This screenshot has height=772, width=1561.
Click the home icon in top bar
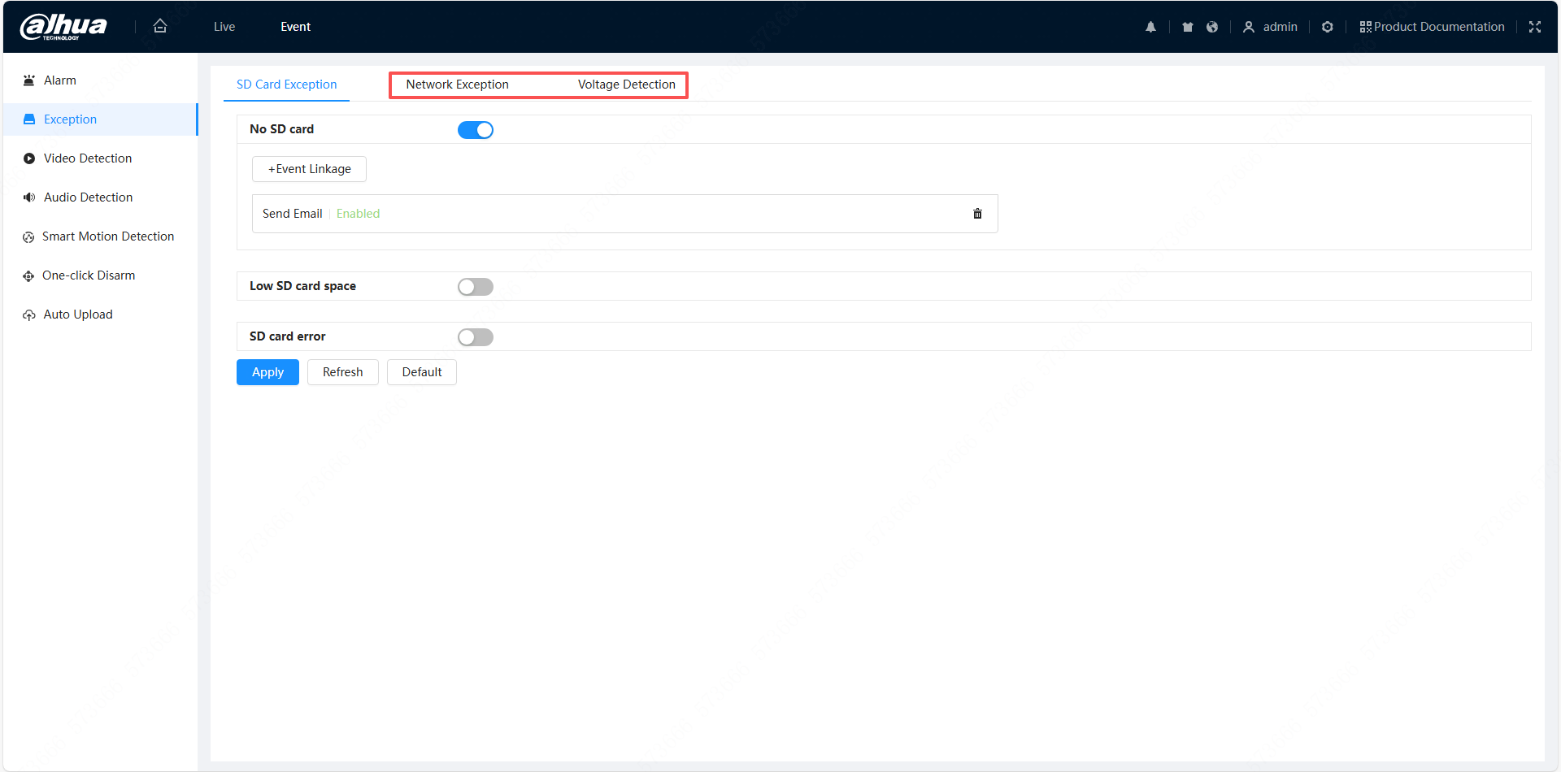coord(160,27)
